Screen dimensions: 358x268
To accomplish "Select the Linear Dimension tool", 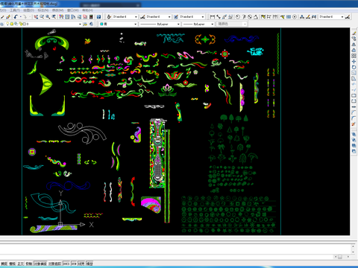I will point(212,16).
